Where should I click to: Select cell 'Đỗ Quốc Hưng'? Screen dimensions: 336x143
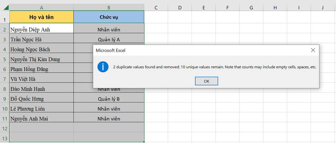pyautogui.click(x=41, y=98)
